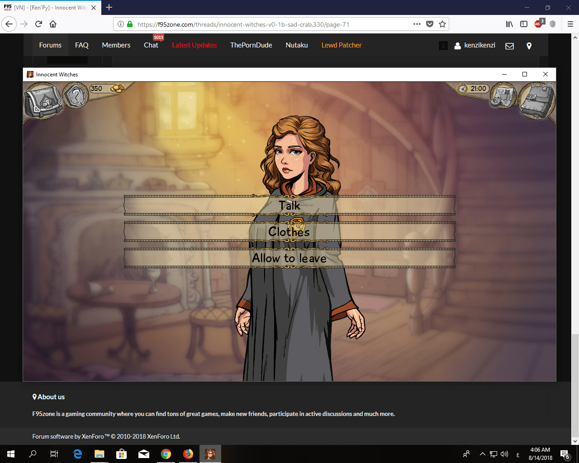Launch Microsoft Edge from taskbar
The height and width of the screenshot is (463, 579).
77,454
